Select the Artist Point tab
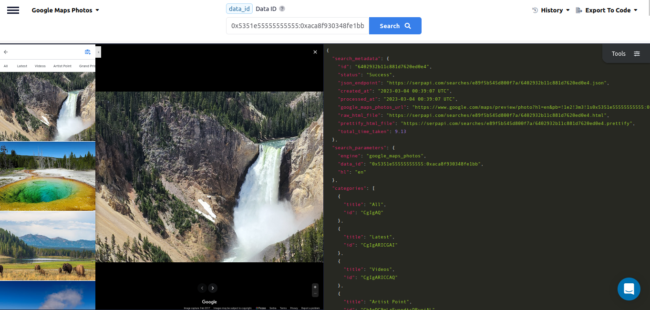 (x=62, y=66)
